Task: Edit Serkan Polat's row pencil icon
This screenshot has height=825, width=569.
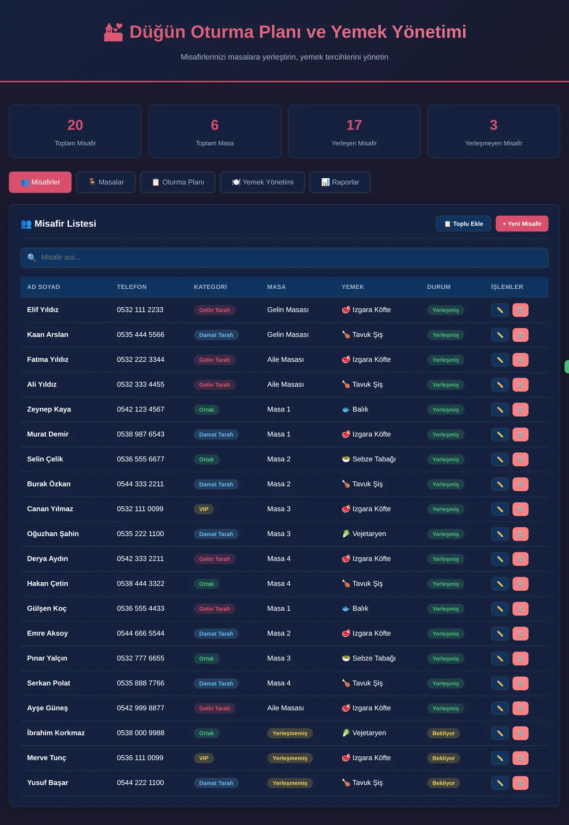Action: [x=500, y=683]
